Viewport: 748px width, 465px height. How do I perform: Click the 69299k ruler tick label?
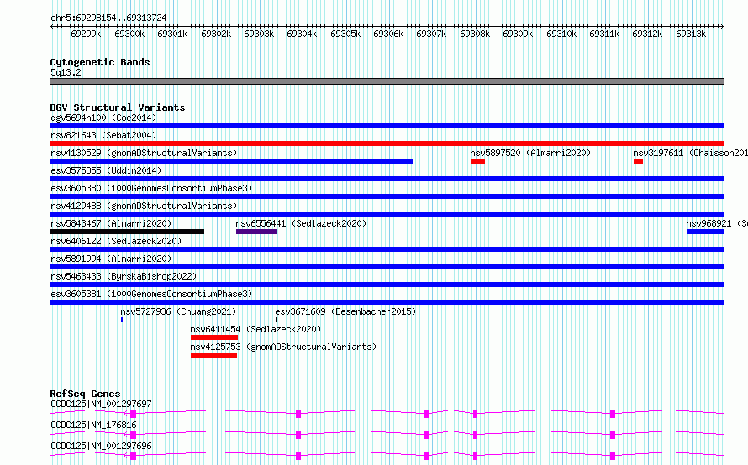[86, 34]
